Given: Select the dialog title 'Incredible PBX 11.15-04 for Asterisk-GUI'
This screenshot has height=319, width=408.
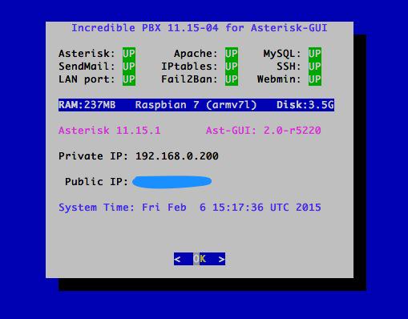Looking at the screenshot, I should point(200,28).
